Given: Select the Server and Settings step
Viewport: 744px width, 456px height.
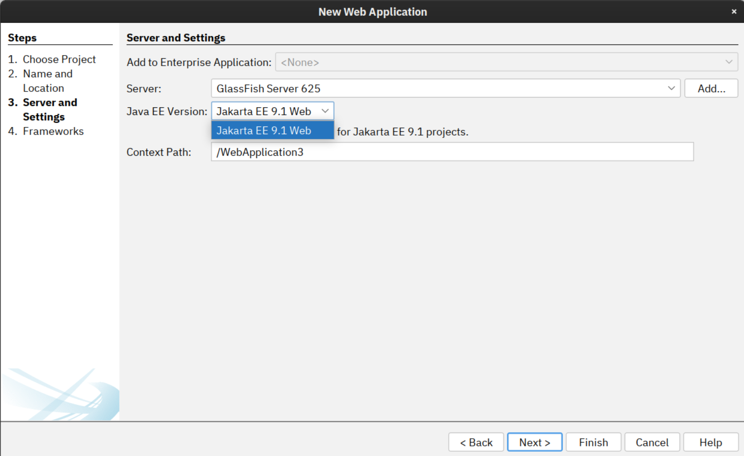Looking at the screenshot, I should tap(50, 102).
